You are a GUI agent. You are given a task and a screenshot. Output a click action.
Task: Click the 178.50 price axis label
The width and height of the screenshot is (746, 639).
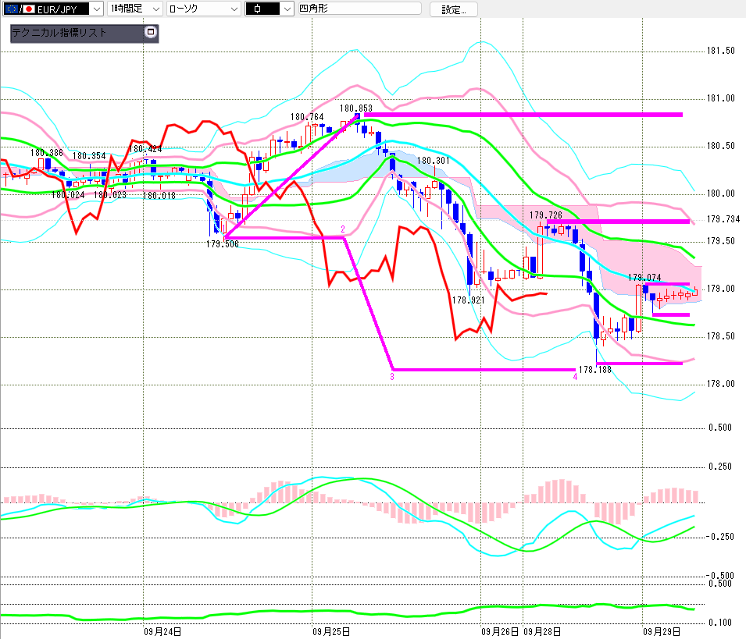click(720, 336)
